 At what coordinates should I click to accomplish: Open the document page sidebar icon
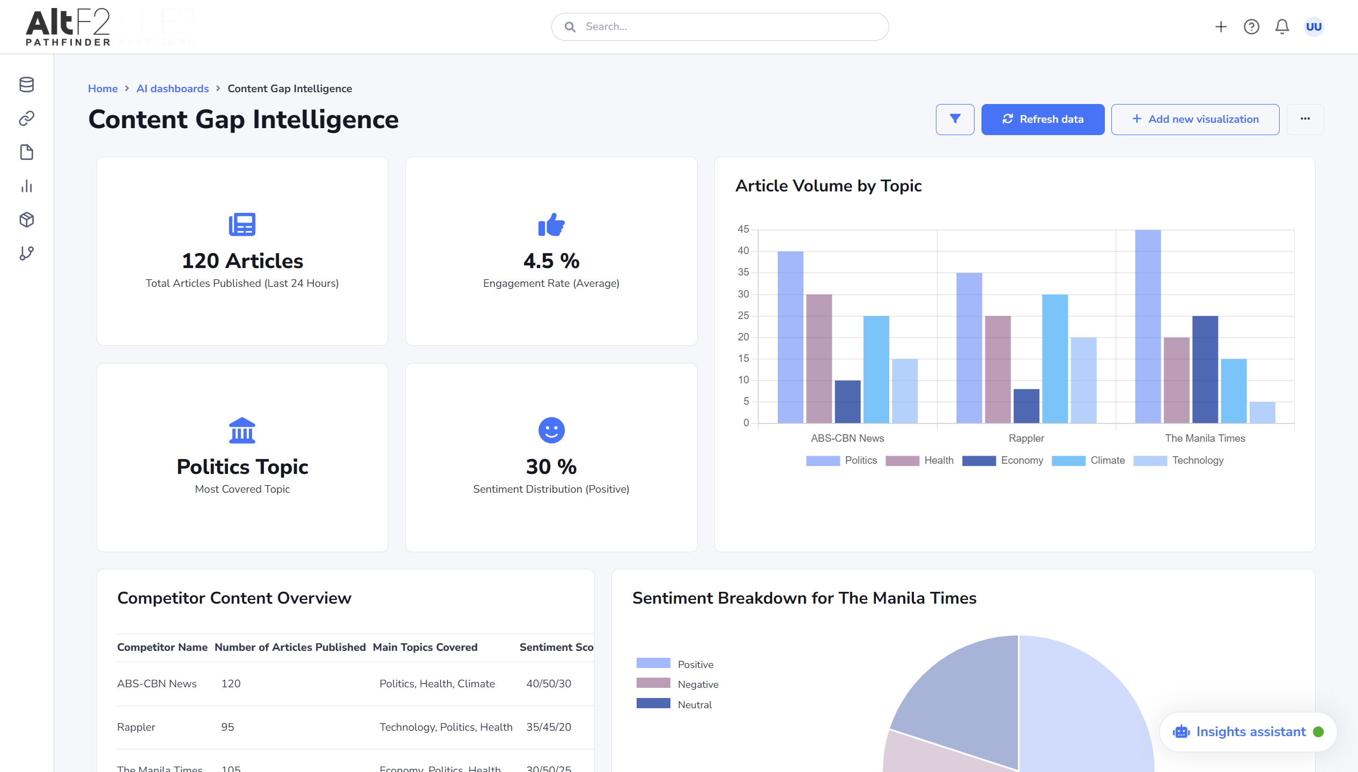tap(27, 152)
